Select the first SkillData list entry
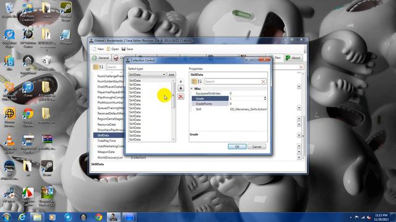The image size is (396, 222). [150, 81]
